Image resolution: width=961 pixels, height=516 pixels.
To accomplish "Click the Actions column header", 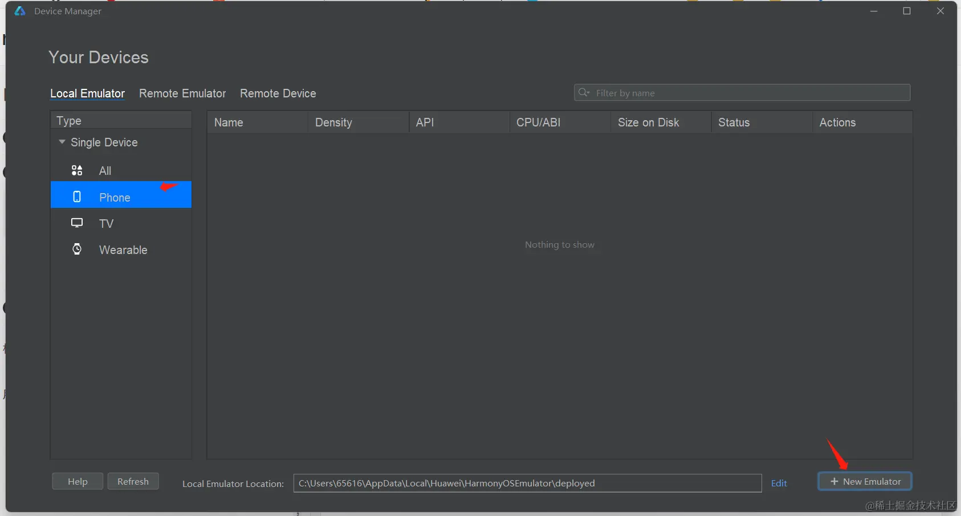I will coord(862,122).
